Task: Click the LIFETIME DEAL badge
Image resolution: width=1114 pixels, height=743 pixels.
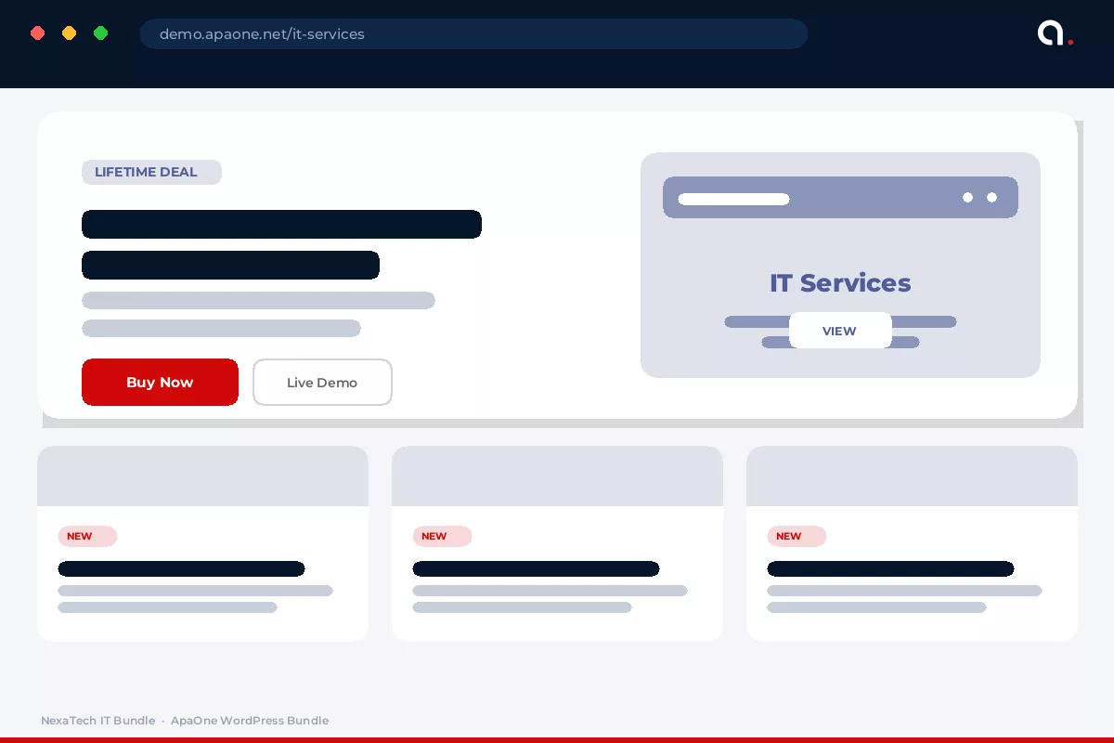Action: click(151, 172)
